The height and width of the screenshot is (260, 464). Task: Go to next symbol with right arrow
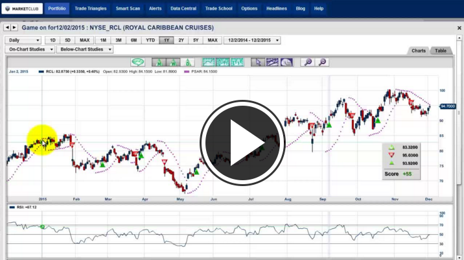point(14,27)
